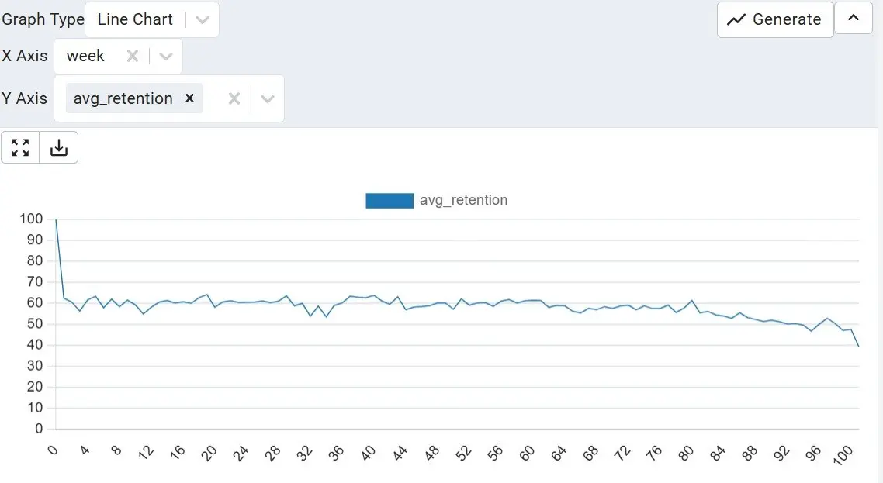Clear the X Axis week selection

tap(133, 56)
